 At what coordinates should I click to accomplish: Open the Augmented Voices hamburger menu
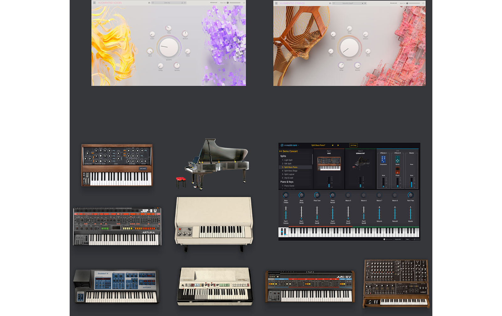click(x=94, y=3)
